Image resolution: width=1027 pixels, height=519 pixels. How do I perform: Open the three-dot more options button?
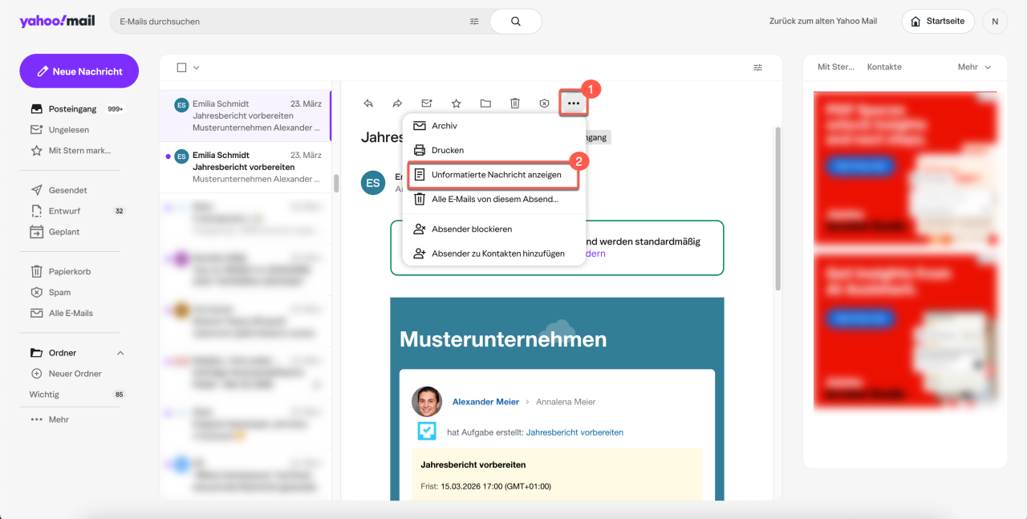(x=573, y=103)
